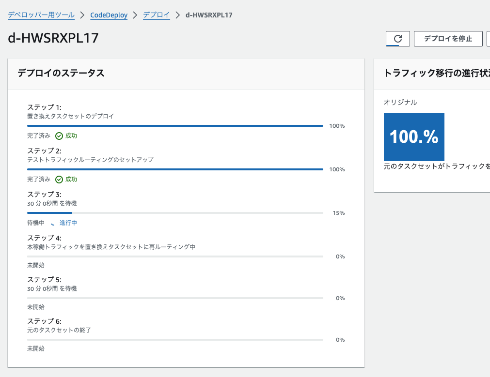Click the Step 3 progress bar at 15%
The image size is (490, 377).
click(175, 213)
